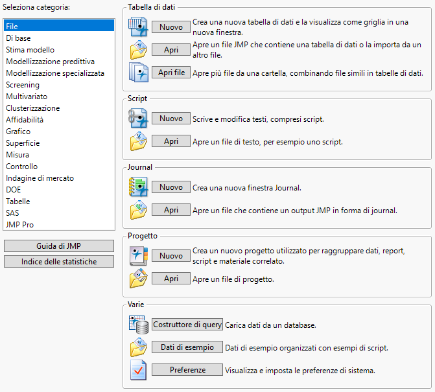Viewport: 435px width, 392px height.
Task: Click the new script scissors icon
Action: click(x=138, y=119)
